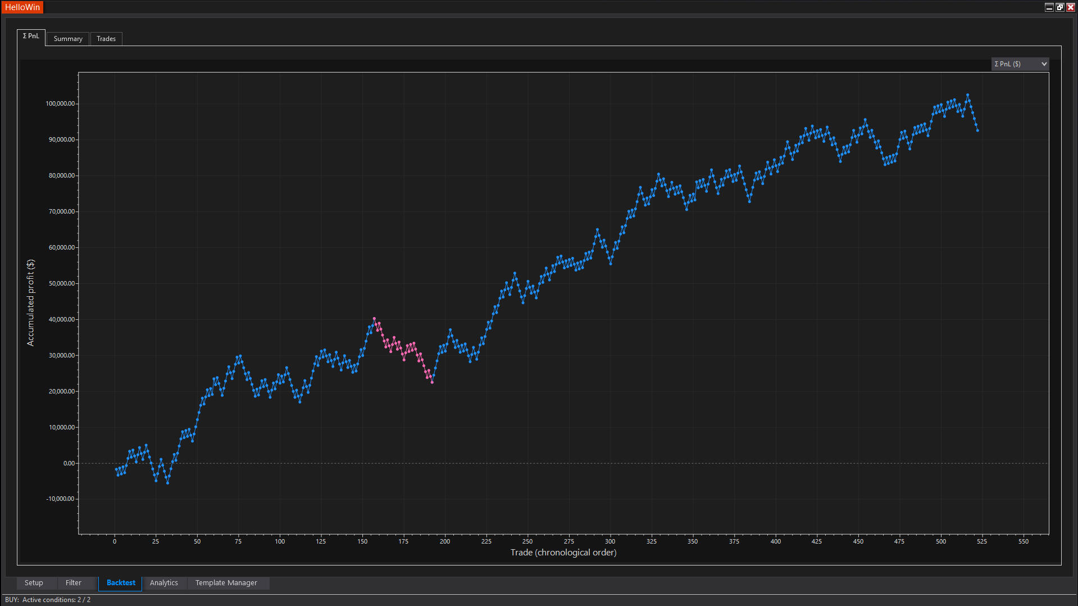Viewport: 1078px width, 606px height.
Task: Switch to the Analytics tab
Action: (x=164, y=583)
